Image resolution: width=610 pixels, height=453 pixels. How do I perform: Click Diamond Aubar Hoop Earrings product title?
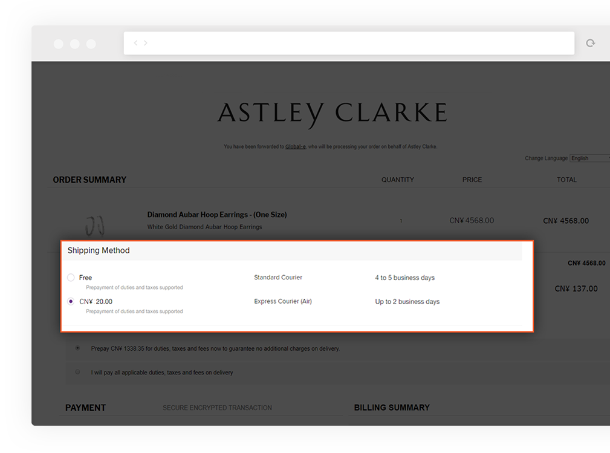(x=216, y=215)
